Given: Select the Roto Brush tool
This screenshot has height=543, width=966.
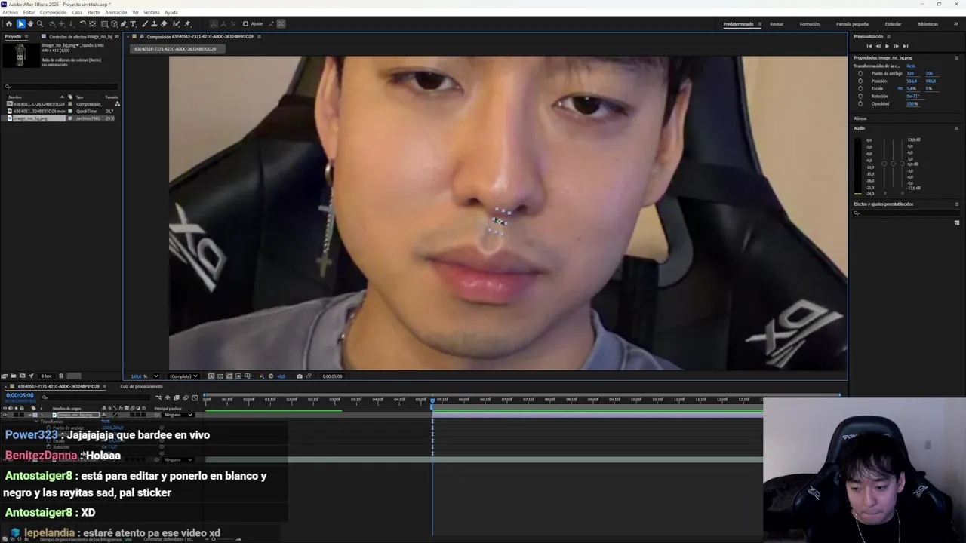Looking at the screenshot, I should tap(176, 24).
